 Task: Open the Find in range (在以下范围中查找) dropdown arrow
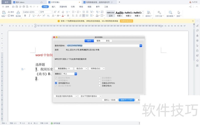(x=100, y=96)
